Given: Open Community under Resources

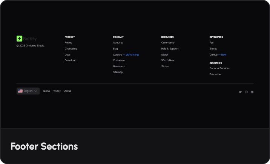Looking at the screenshot, I should [x=168, y=43].
